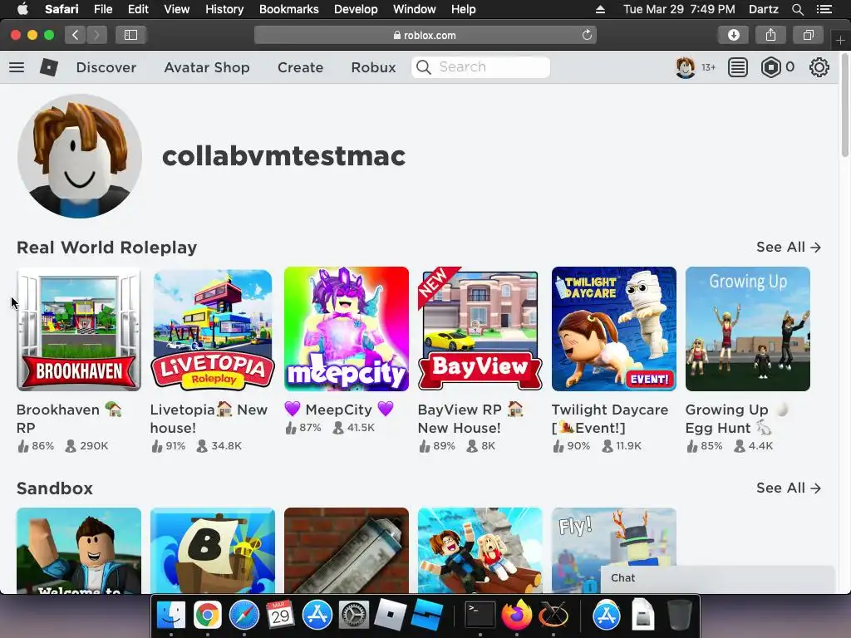Open Finder from the Dock
Image resolution: width=851 pixels, height=638 pixels.
pos(171,615)
